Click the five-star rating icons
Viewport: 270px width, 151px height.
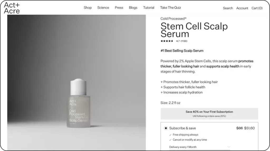click(167, 41)
